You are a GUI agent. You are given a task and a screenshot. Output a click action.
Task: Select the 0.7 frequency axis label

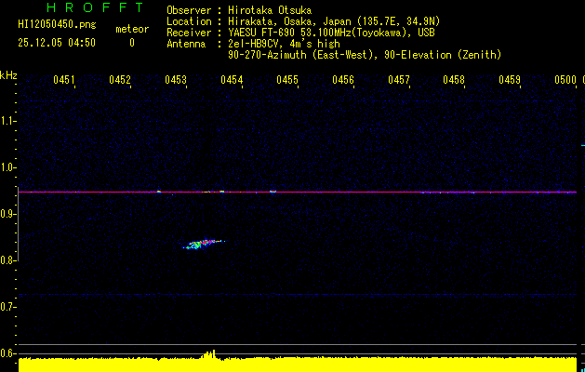[8, 307]
